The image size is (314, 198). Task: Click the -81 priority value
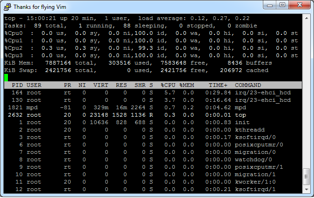pyautogui.click(x=66, y=108)
